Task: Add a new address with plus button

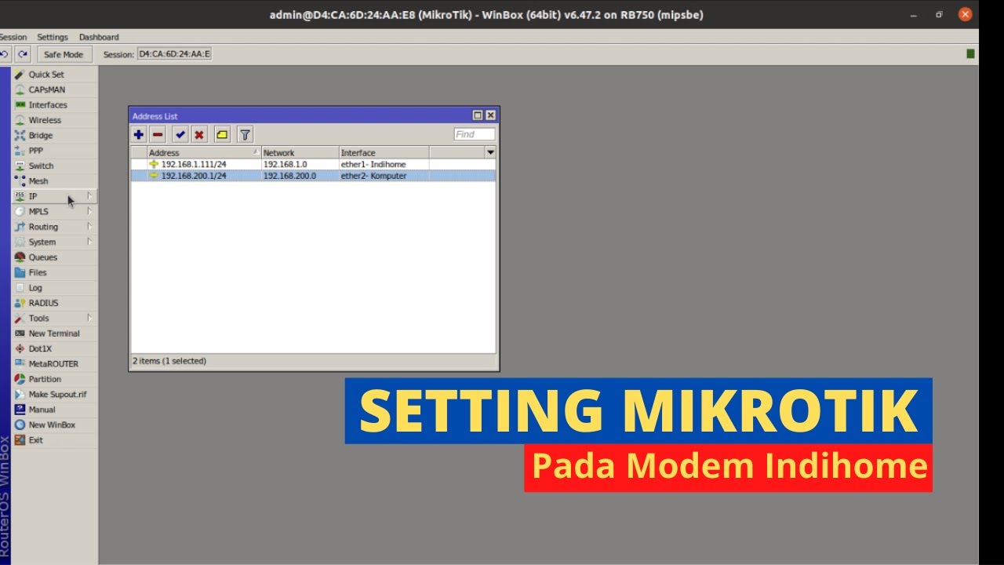Action: coord(139,135)
